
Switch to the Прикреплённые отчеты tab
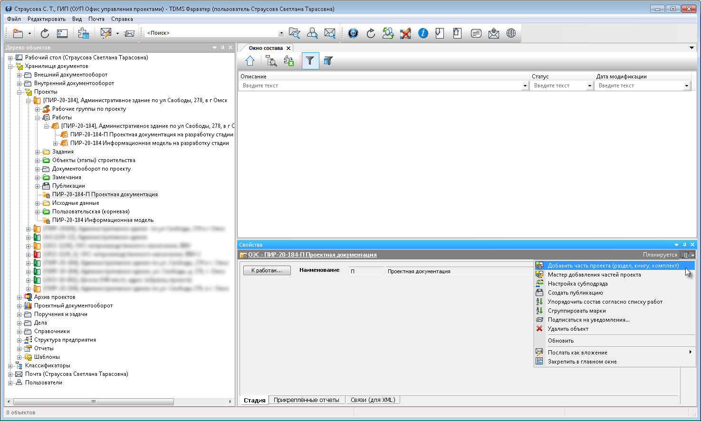pos(307,400)
